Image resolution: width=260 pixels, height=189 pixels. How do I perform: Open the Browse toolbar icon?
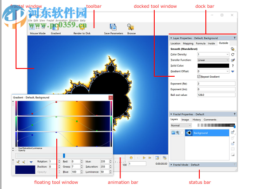(131, 27)
